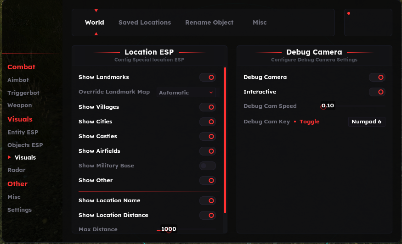Click the Debug Cam Speed slider handle

coord(323,107)
